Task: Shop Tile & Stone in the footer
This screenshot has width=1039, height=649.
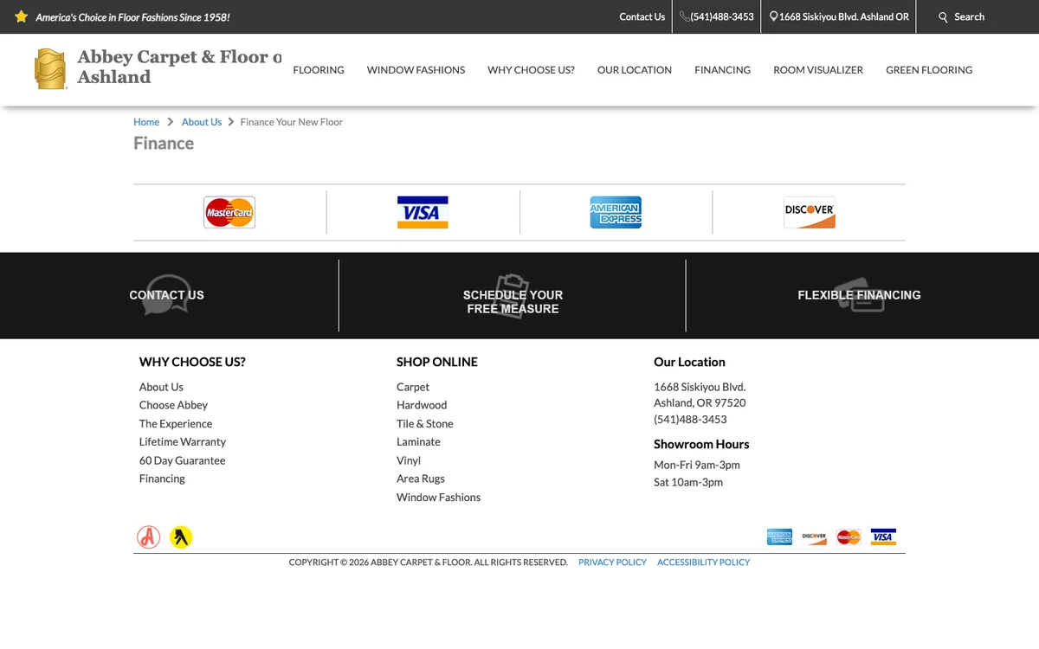Action: pos(425,424)
